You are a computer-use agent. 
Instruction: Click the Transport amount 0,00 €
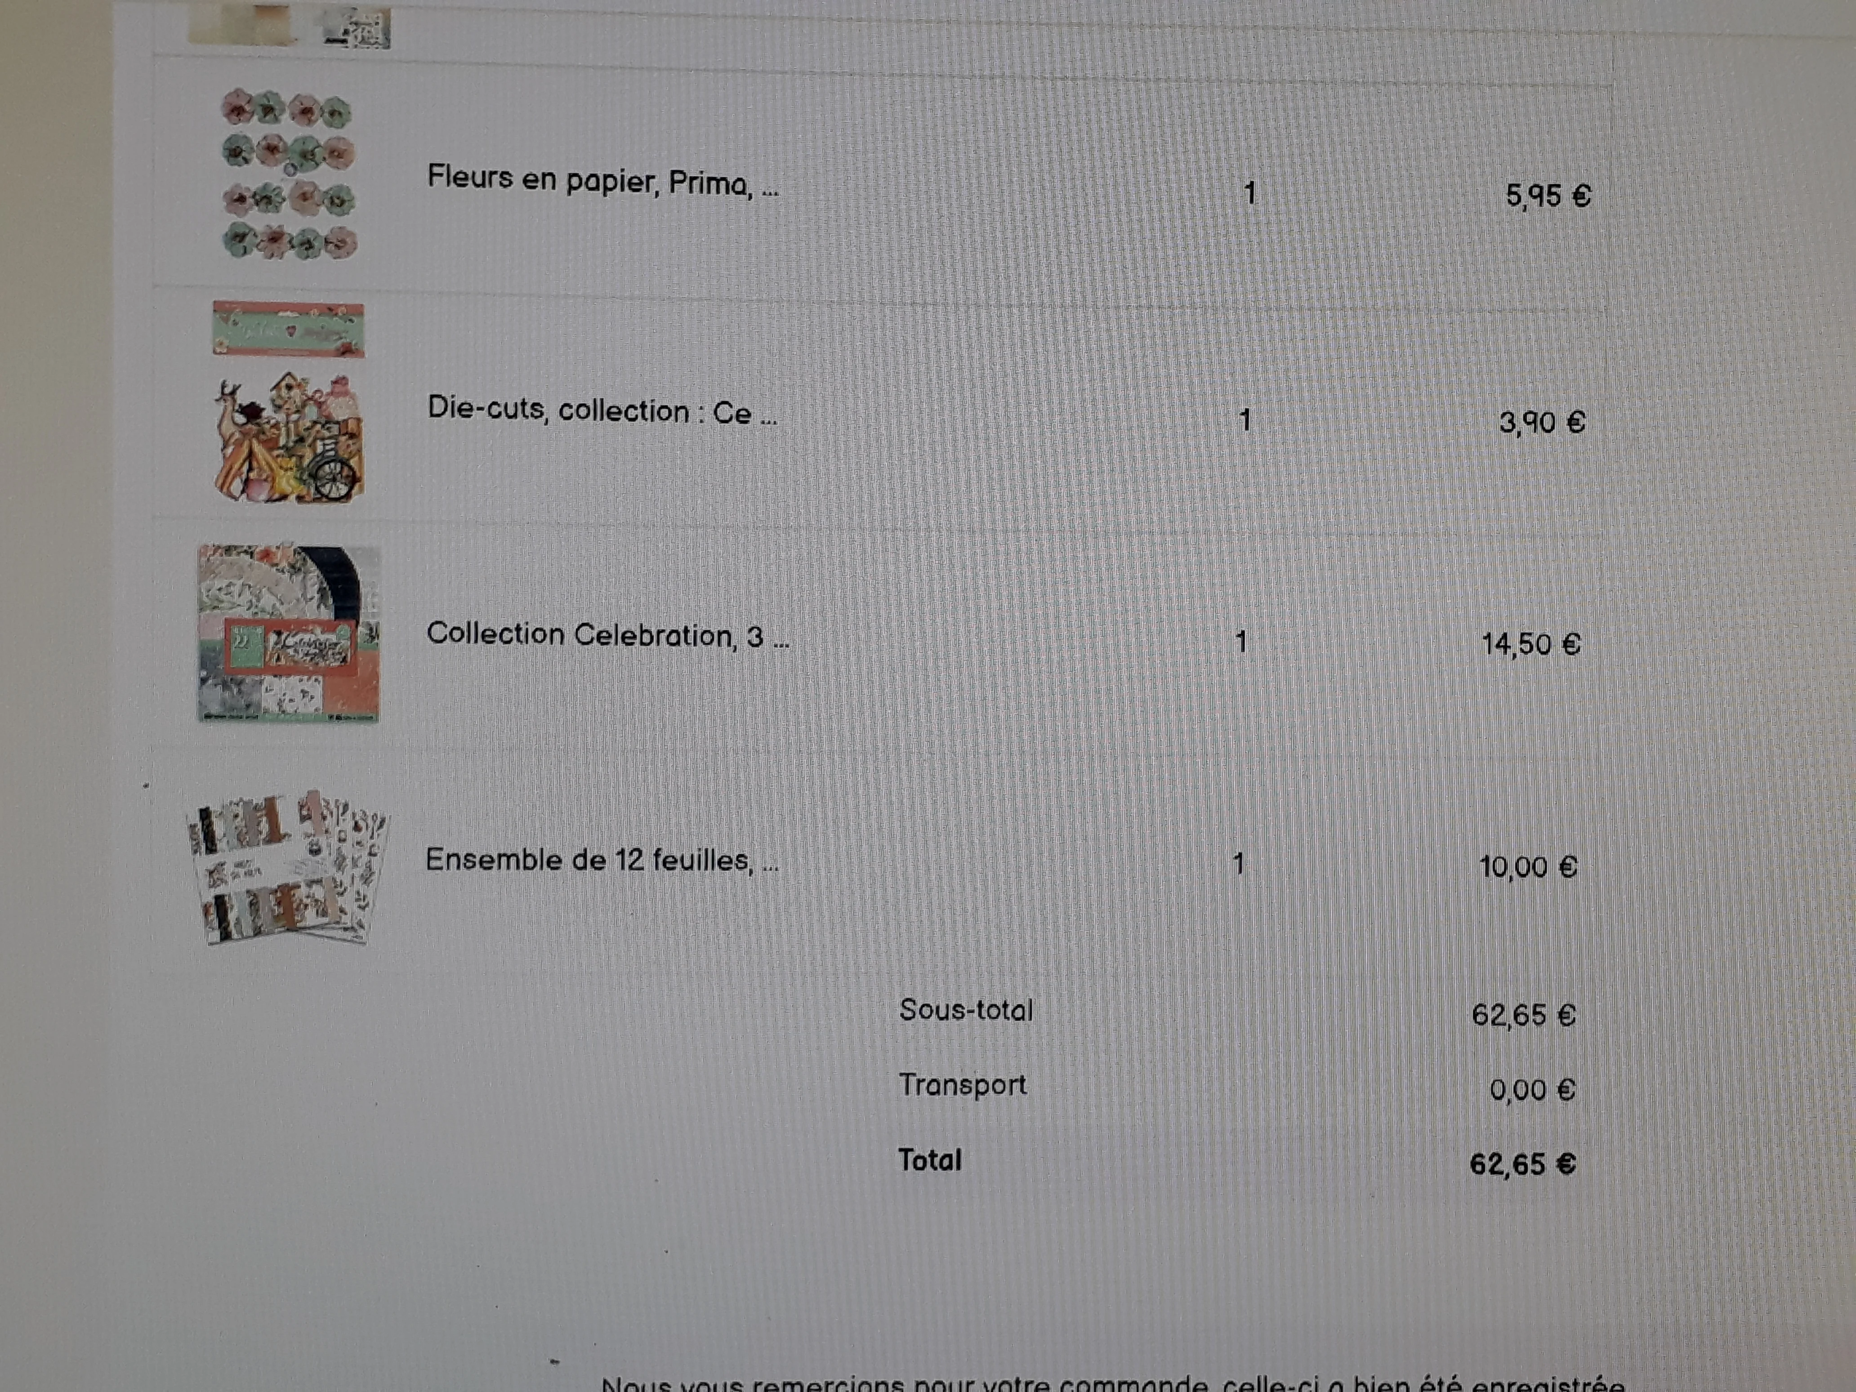point(1532,1089)
